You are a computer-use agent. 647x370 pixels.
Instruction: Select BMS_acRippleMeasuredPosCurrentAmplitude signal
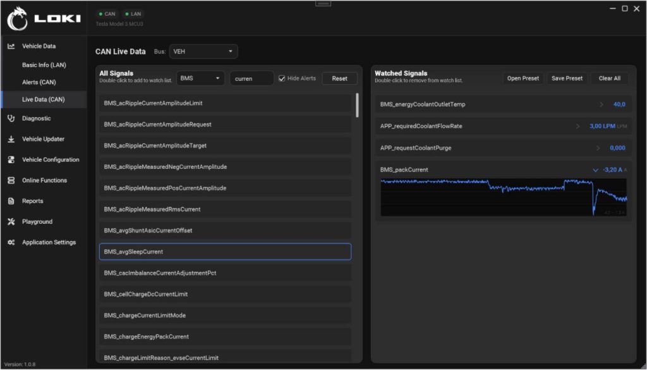point(226,188)
